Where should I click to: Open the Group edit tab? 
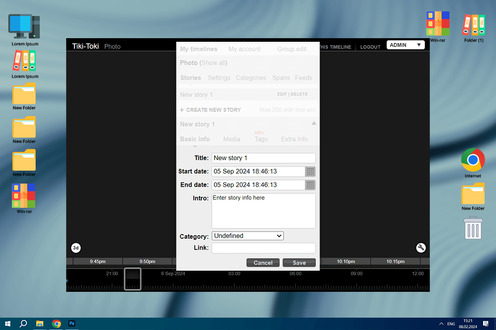coord(291,49)
